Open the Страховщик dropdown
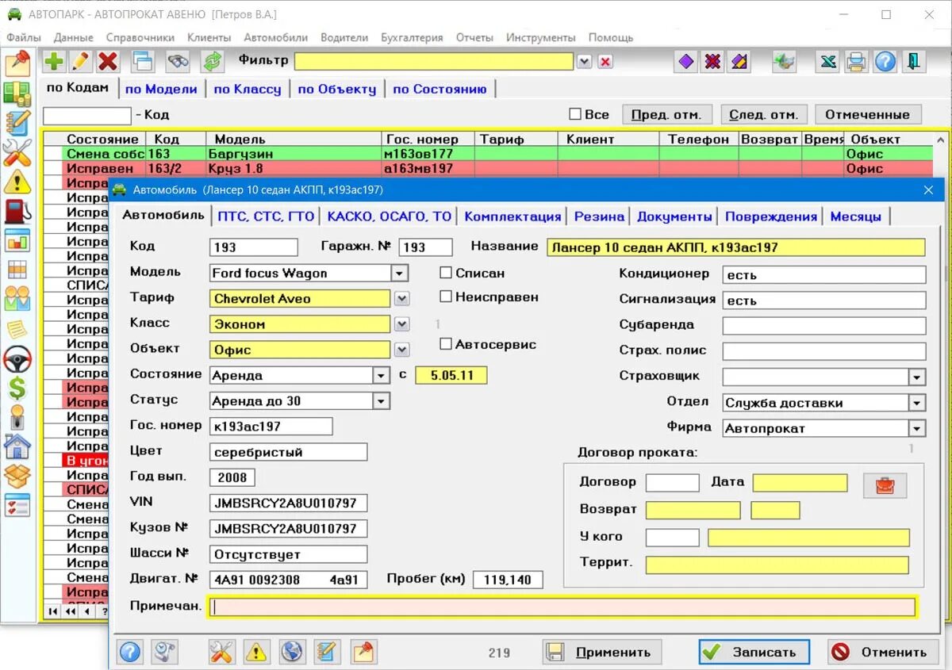Viewport: 952px width, 670px height. point(917,377)
